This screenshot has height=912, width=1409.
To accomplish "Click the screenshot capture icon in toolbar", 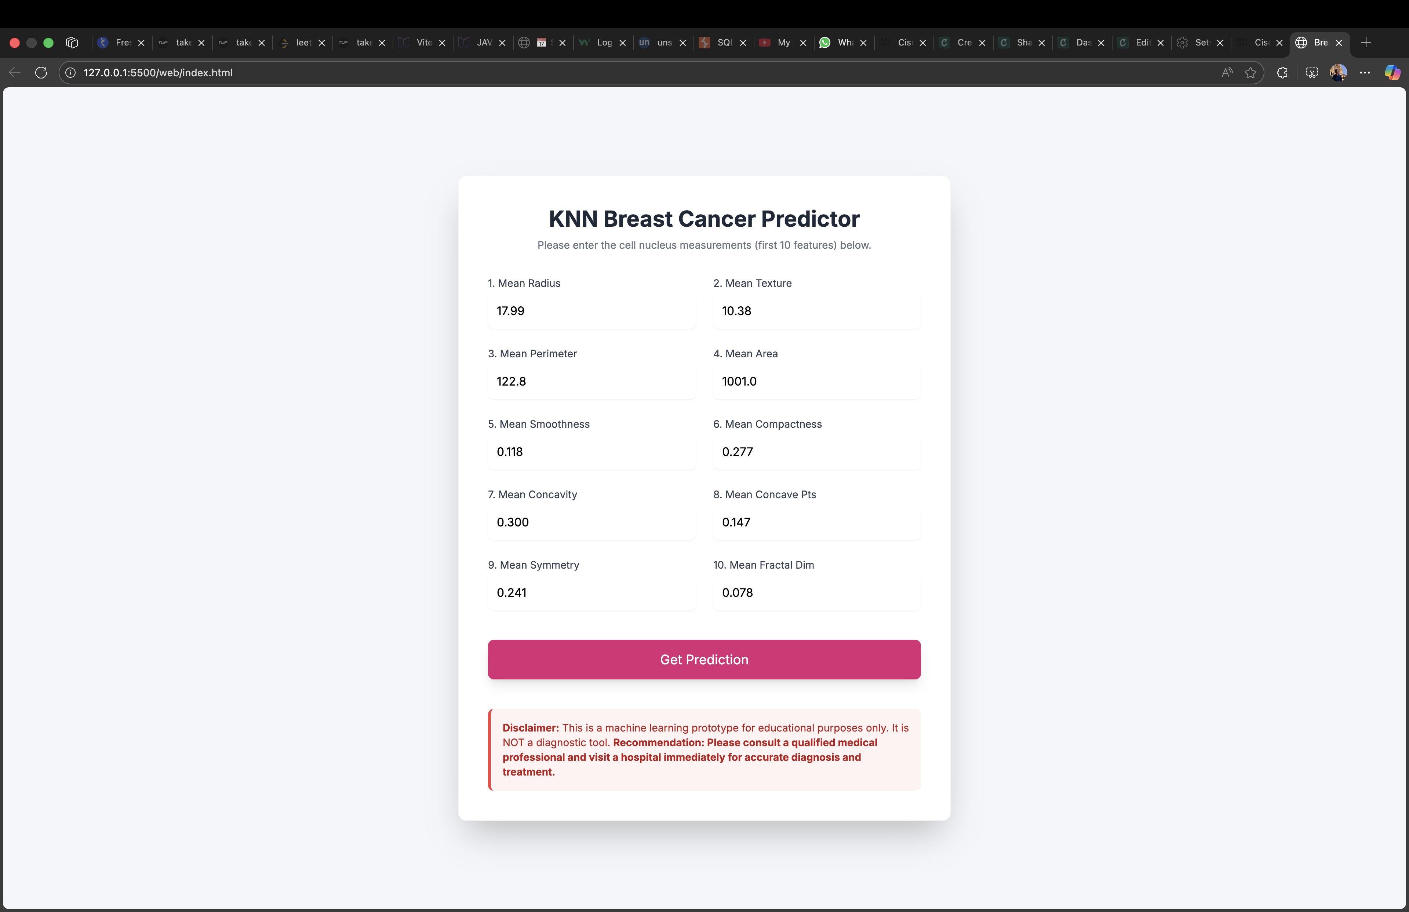I will click(x=1312, y=72).
